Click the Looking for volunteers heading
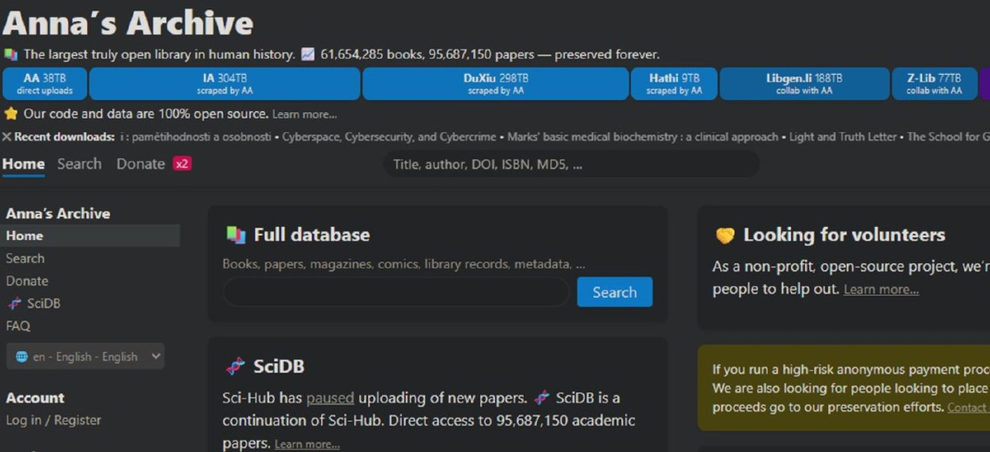 (x=844, y=235)
